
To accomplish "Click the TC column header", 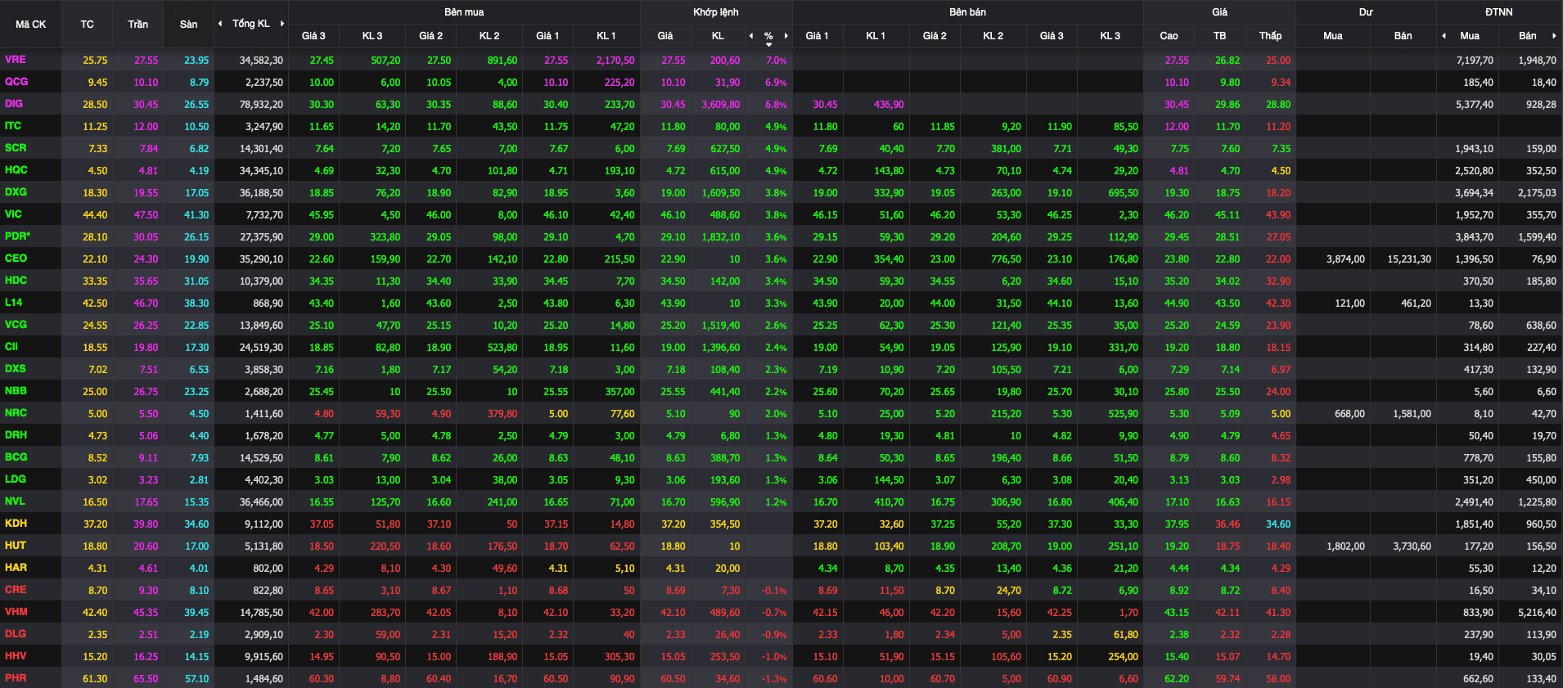I will (87, 24).
